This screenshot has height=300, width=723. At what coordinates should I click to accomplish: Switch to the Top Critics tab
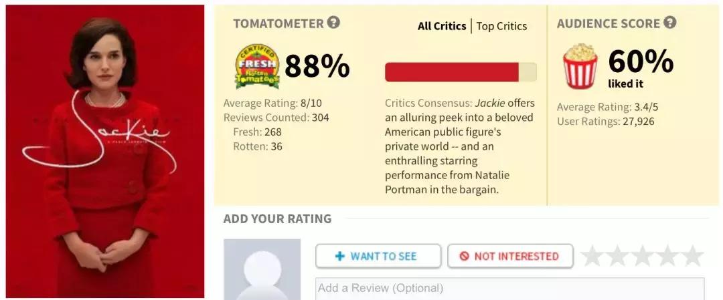501,26
